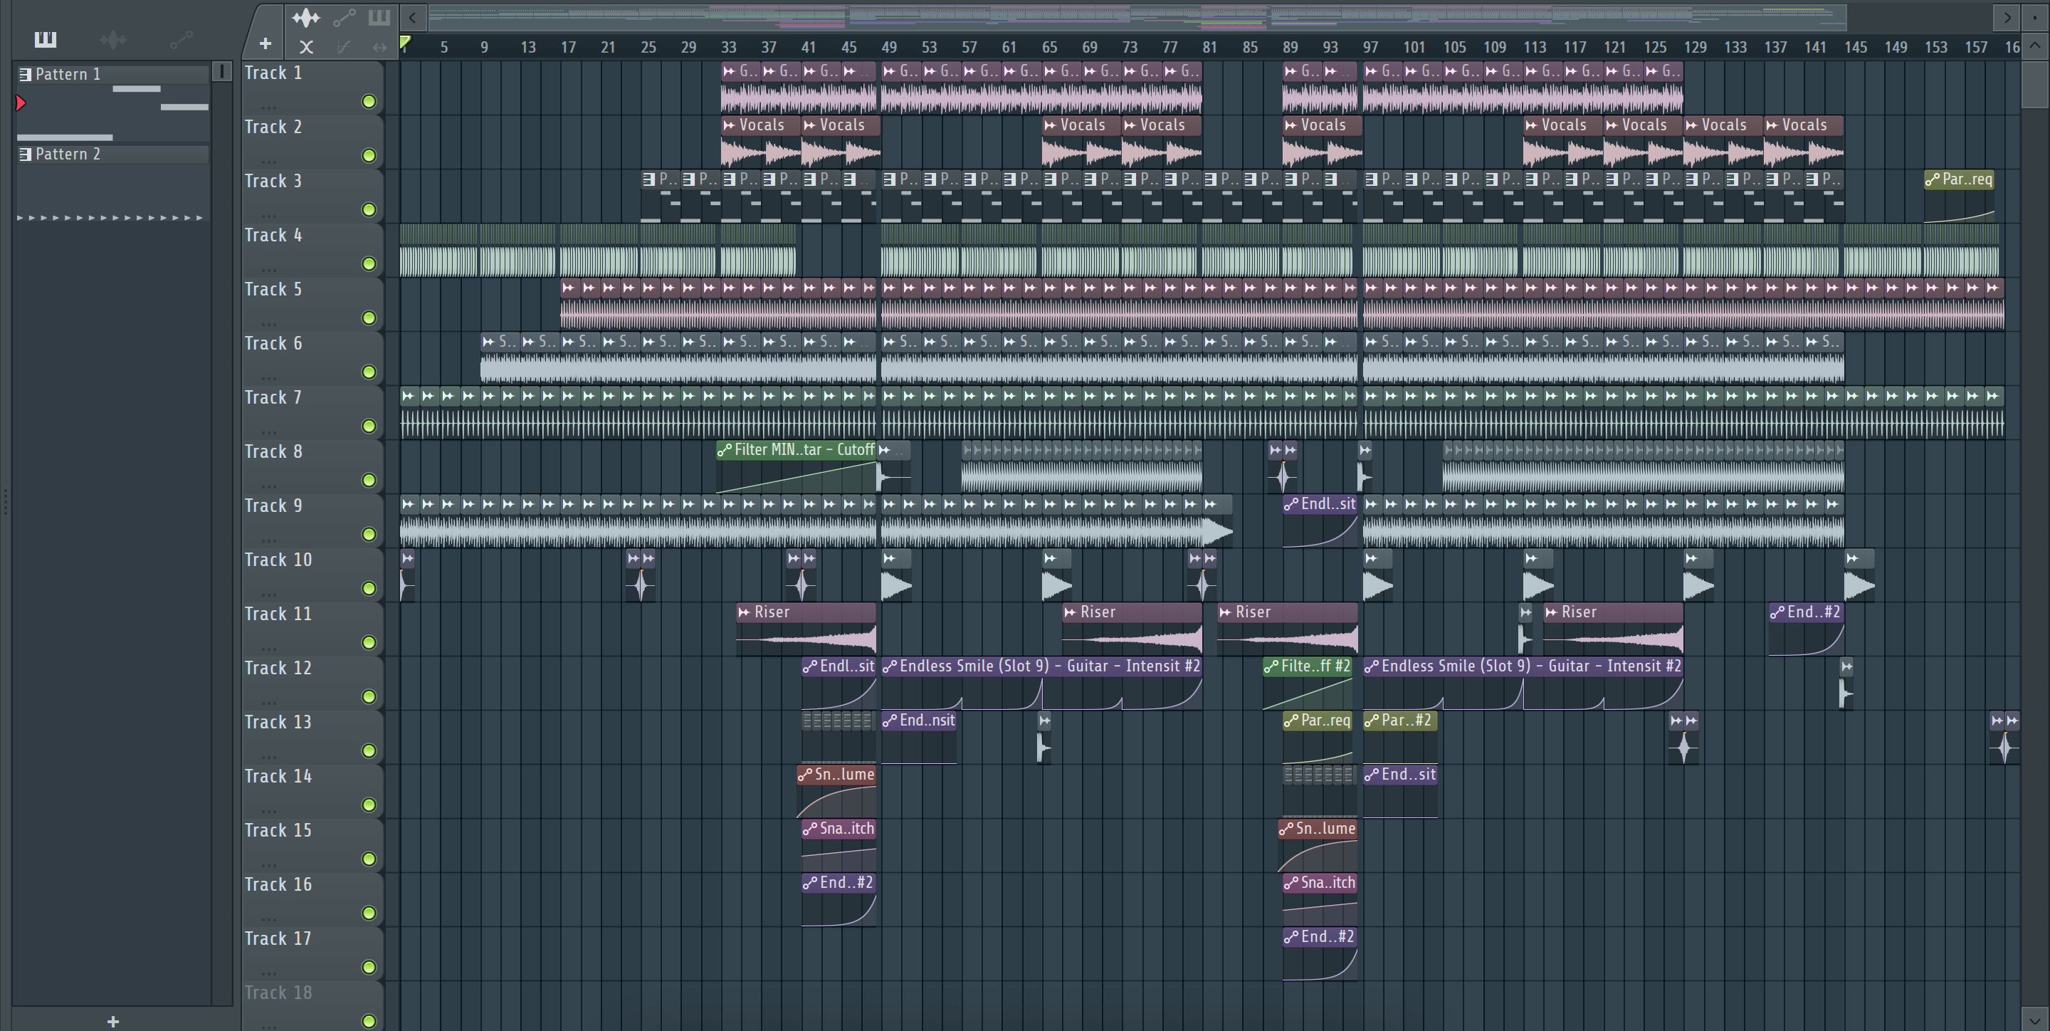This screenshot has width=2050, height=1031.
Task: Show automation clips in the picker panel
Action: click(x=182, y=39)
